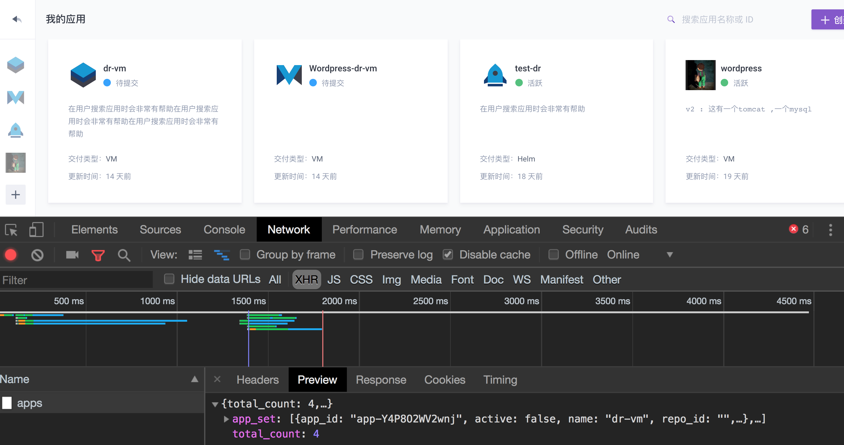Expand the app_set array in Preview

[226, 419]
